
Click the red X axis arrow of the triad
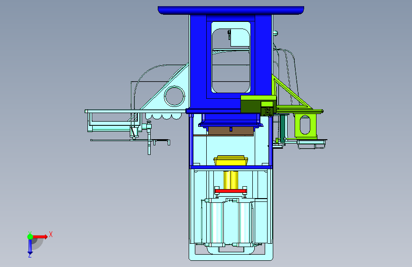coord(40,237)
